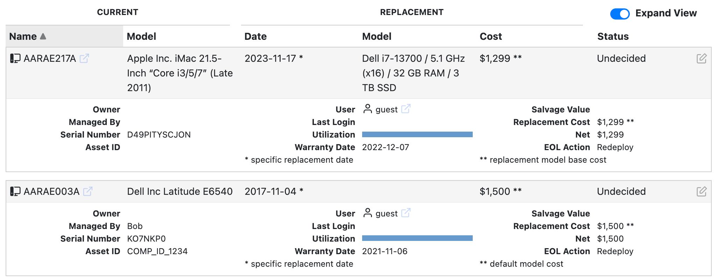Click the utilization bar for AARAE217A
The height and width of the screenshot is (280, 718).
[x=417, y=134]
